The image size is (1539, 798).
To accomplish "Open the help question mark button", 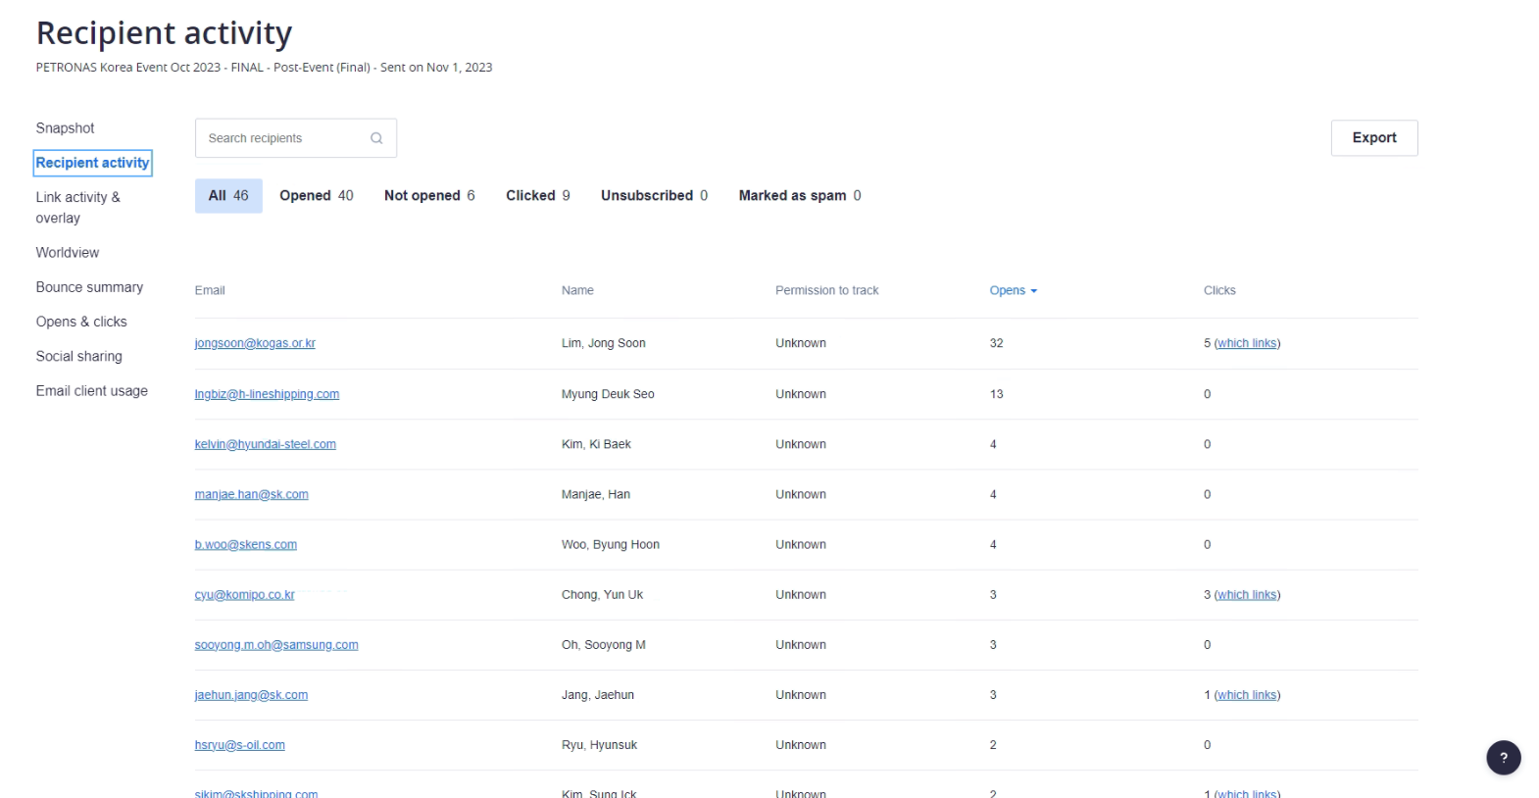I will [x=1503, y=757].
